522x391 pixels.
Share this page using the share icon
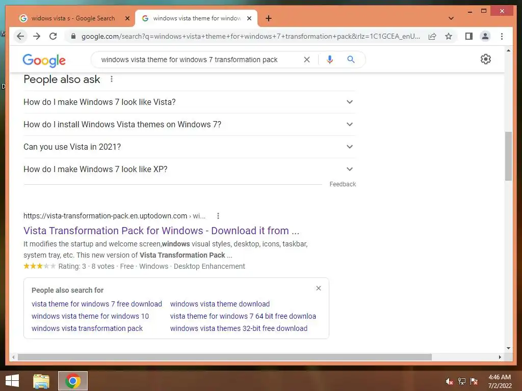tap(432, 36)
